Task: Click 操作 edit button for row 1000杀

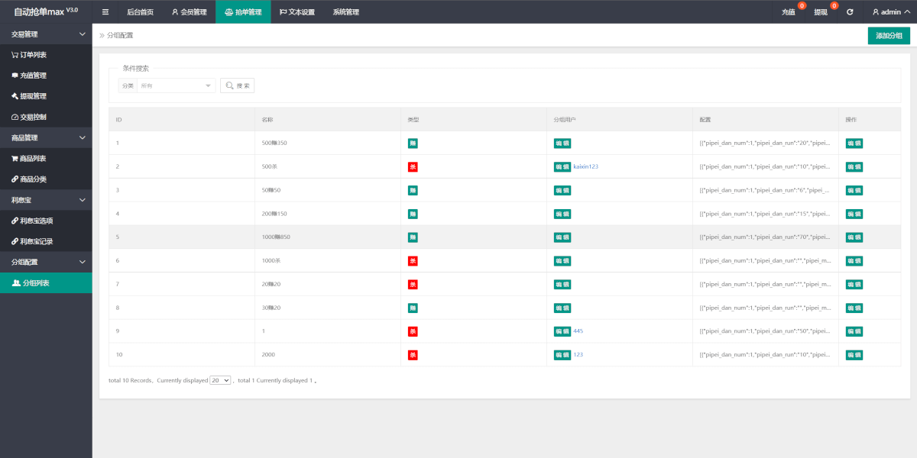Action: click(x=854, y=261)
